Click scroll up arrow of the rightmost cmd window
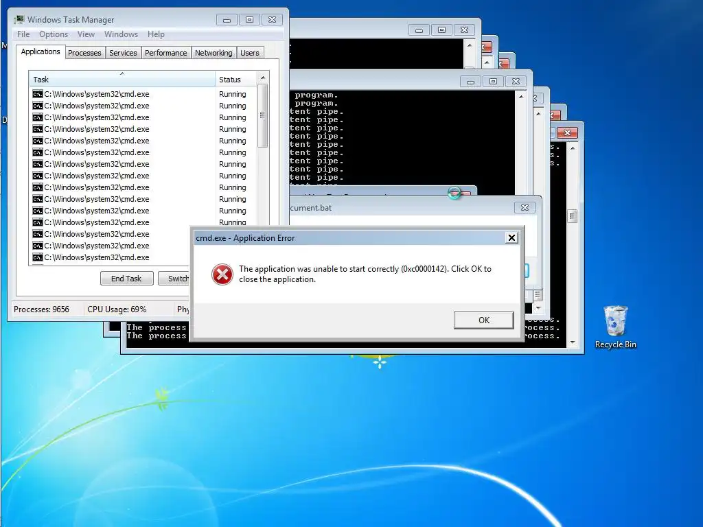Viewport: 703px width, 527px height. point(572,148)
